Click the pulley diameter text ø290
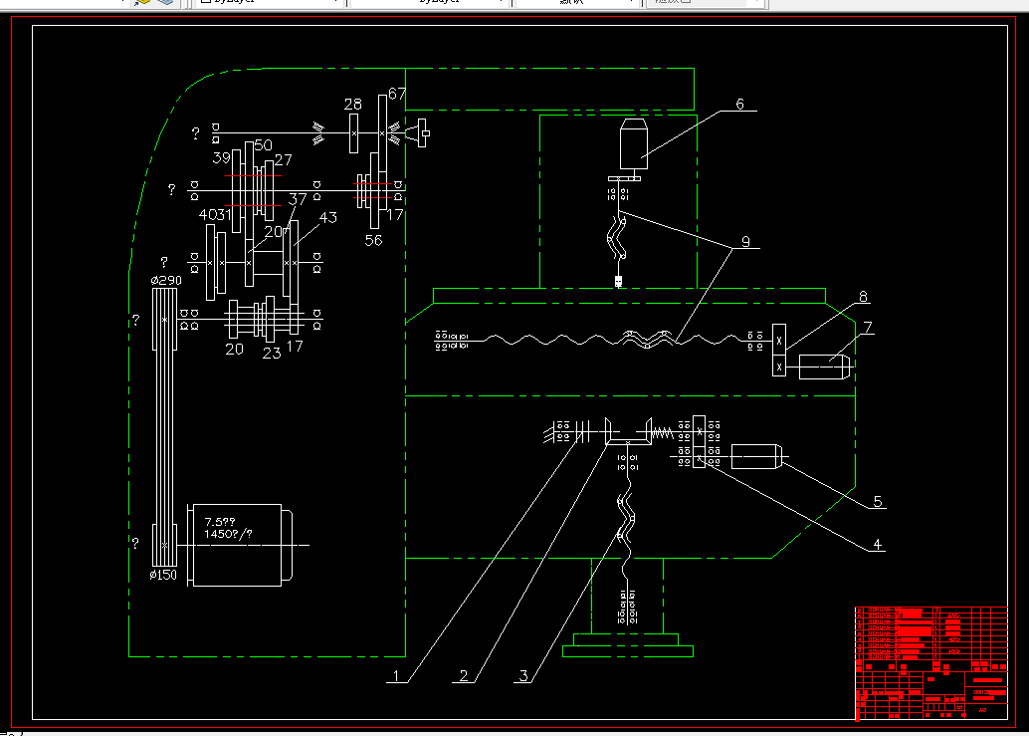The height and width of the screenshot is (736, 1029). [x=166, y=280]
